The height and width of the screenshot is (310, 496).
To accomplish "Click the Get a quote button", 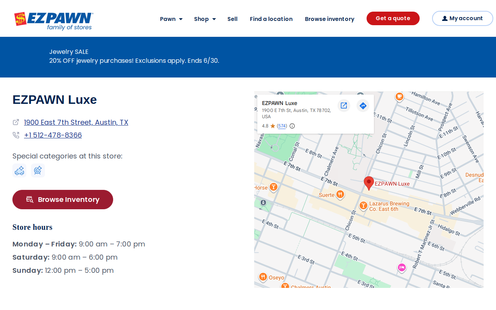I will [x=393, y=18].
